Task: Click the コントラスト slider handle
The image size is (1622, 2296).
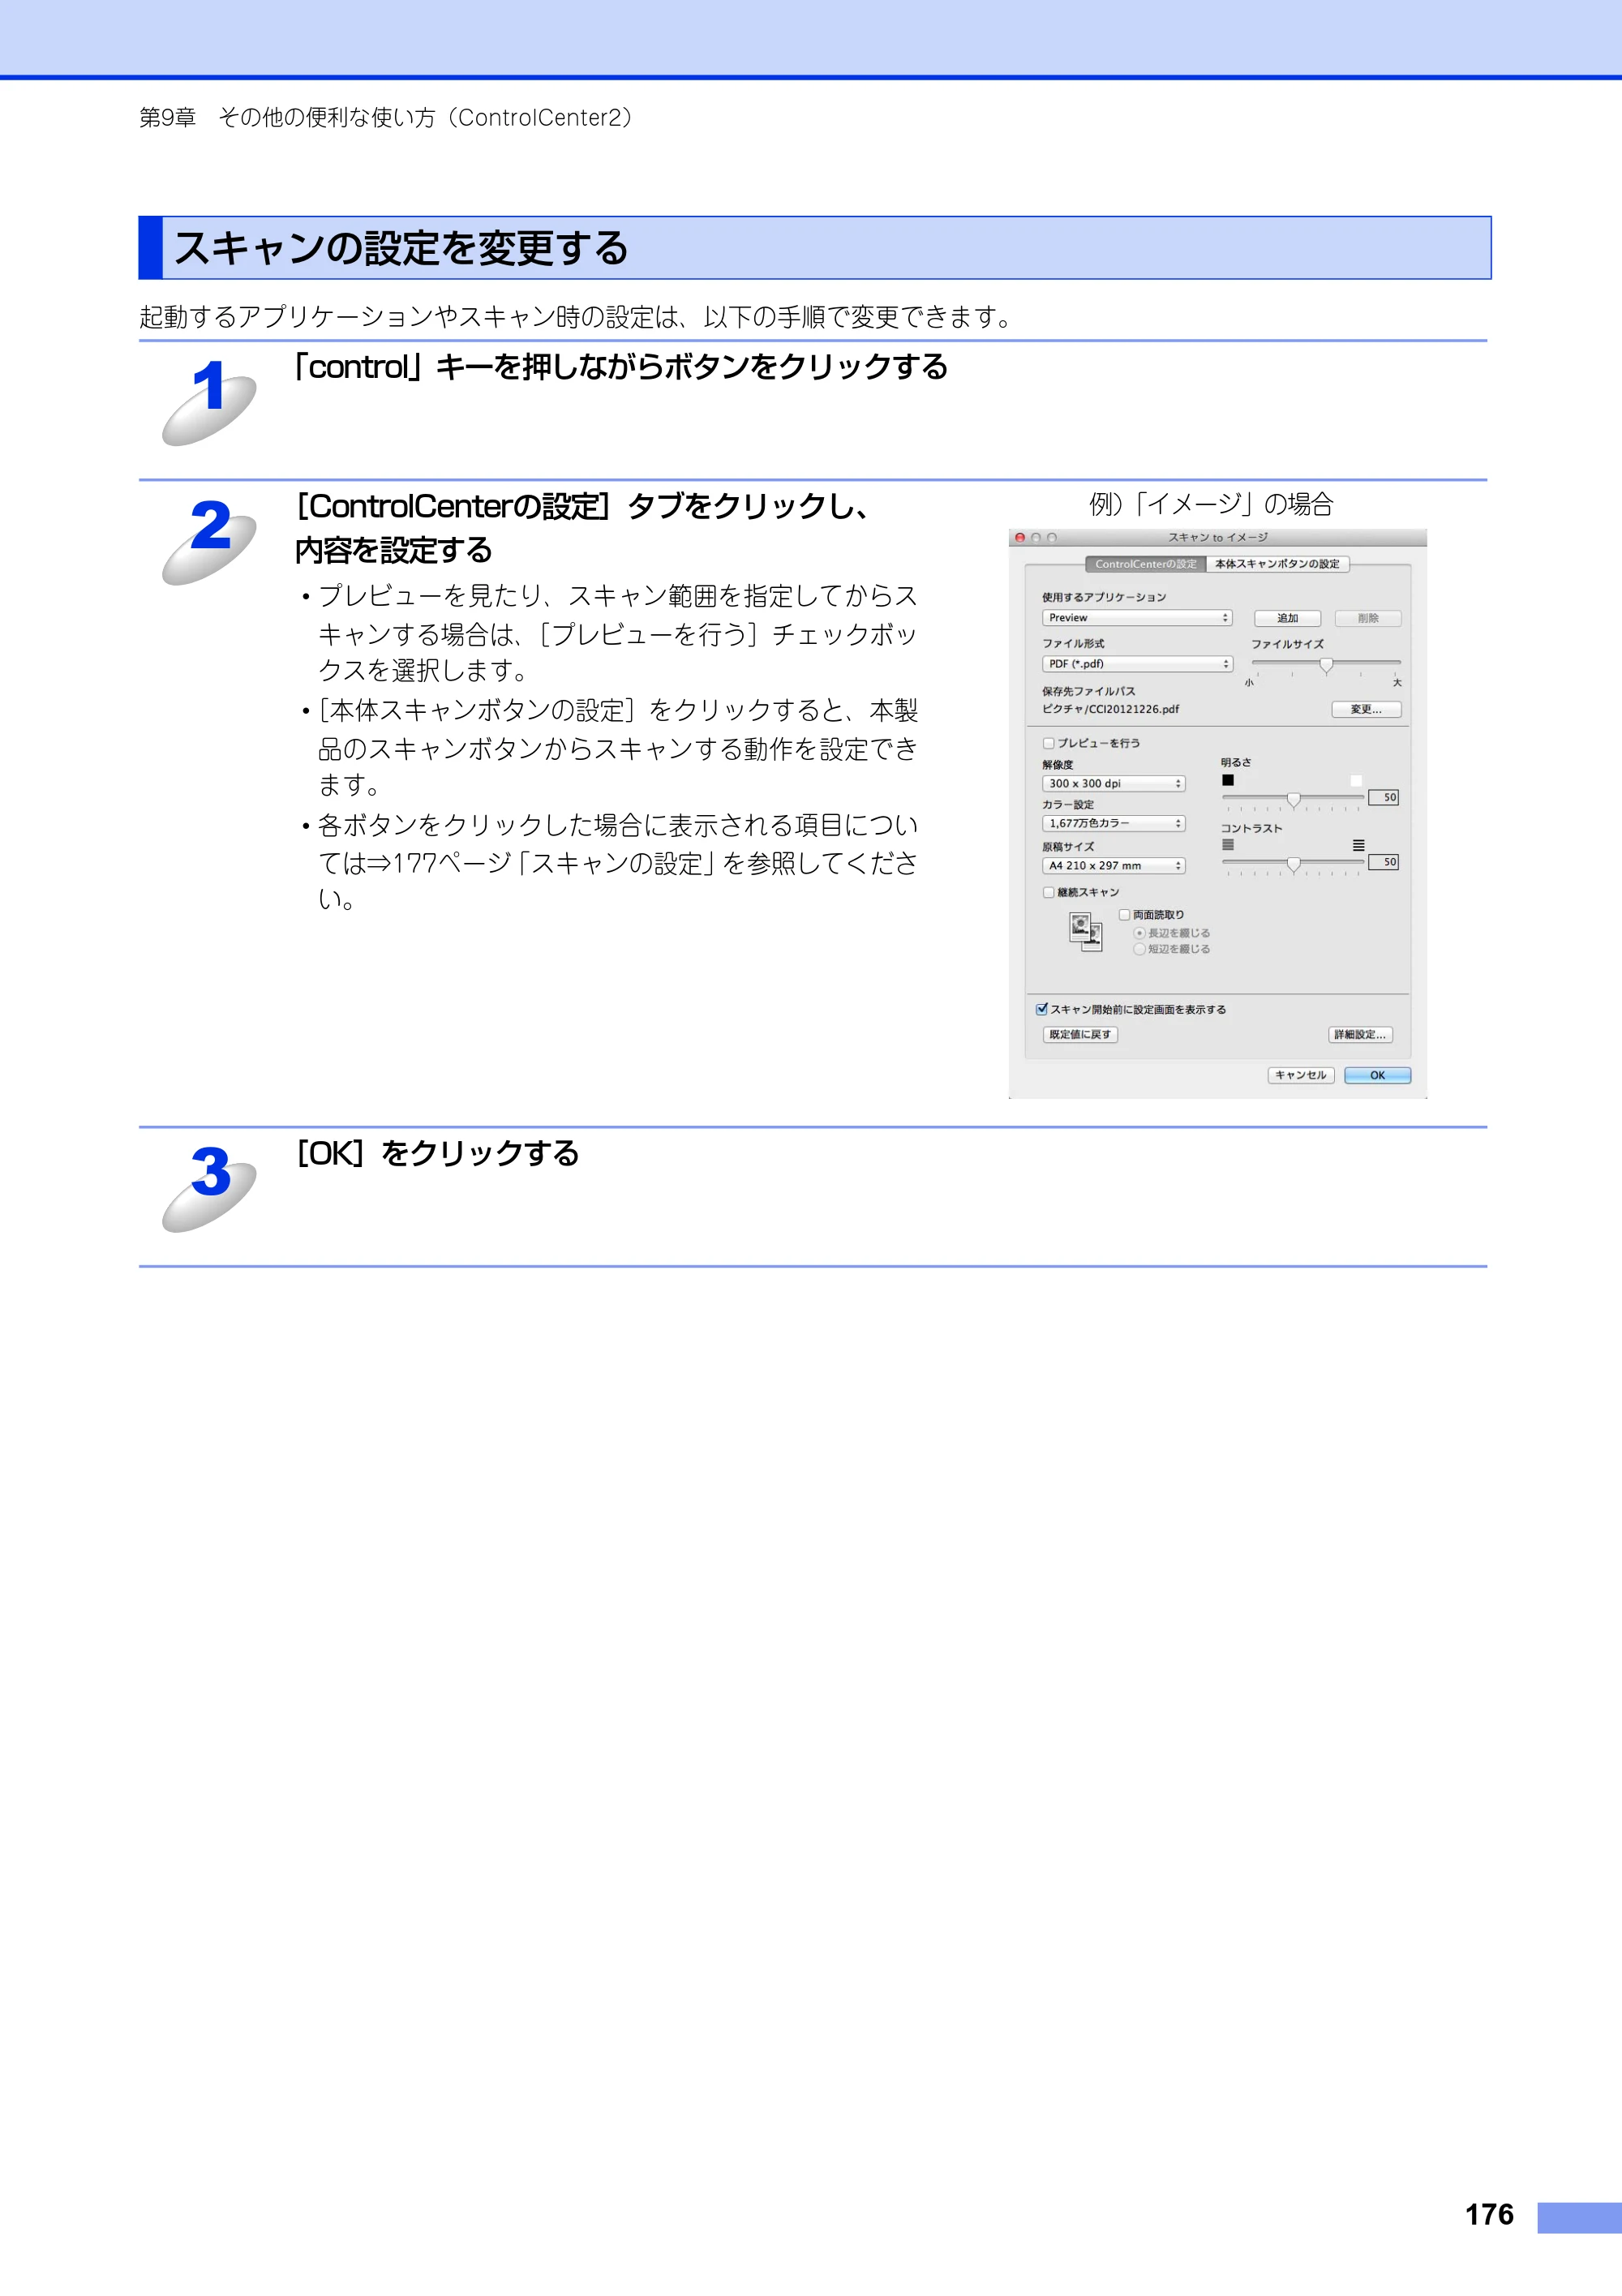Action: (x=1294, y=865)
